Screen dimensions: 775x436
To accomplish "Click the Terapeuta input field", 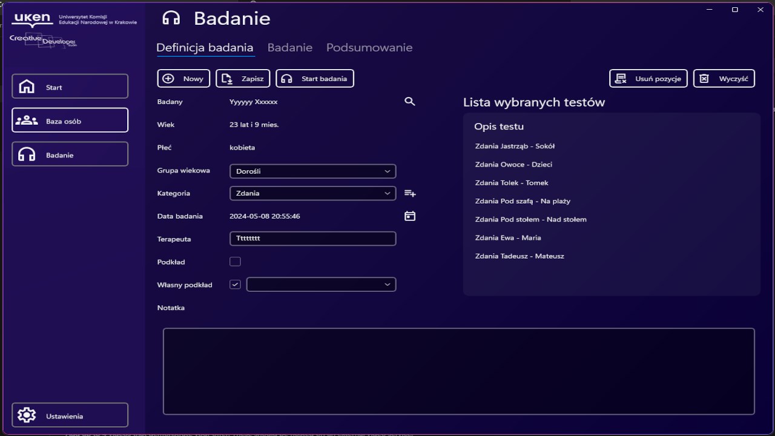I will click(x=313, y=239).
